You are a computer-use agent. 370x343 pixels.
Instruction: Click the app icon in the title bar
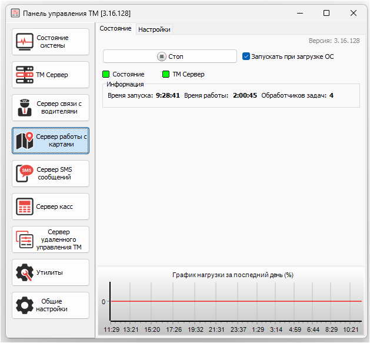pyautogui.click(x=15, y=13)
